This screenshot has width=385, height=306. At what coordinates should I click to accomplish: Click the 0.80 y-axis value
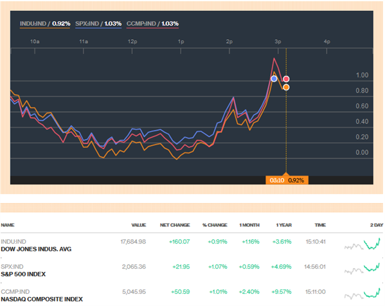tap(362, 91)
